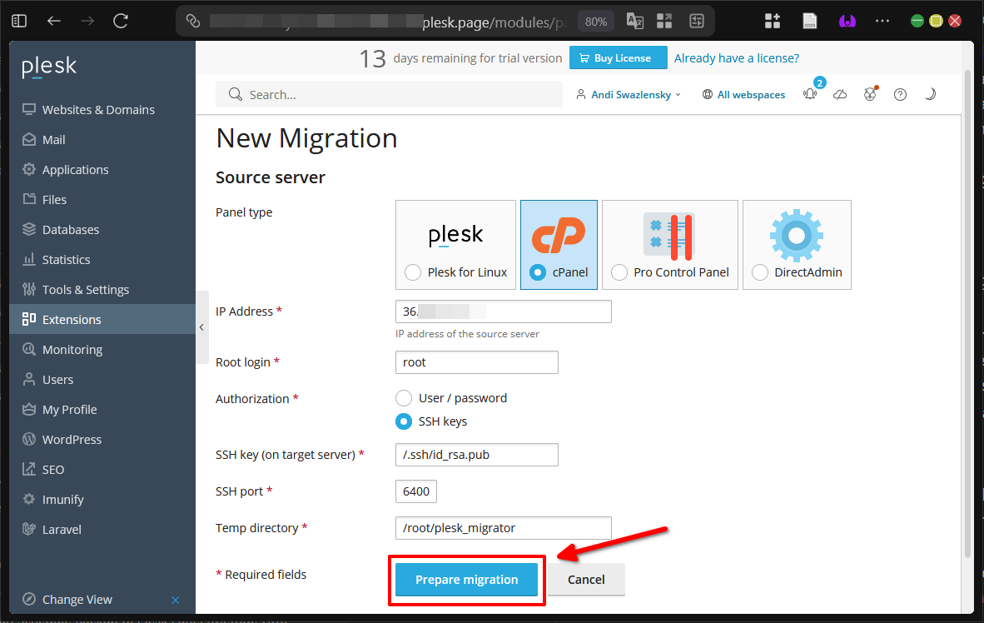Choose User / password authorization

point(404,398)
